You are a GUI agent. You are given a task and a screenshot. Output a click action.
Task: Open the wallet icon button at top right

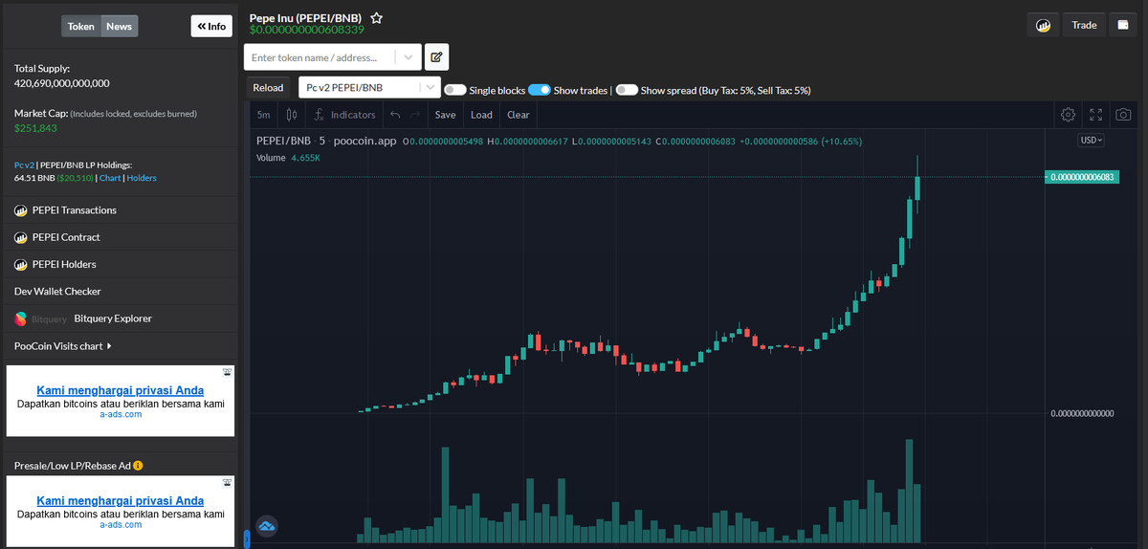(1122, 25)
